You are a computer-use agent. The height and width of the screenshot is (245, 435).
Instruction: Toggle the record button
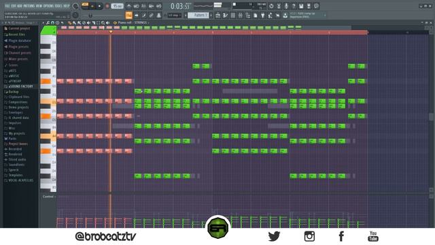[x=107, y=6]
